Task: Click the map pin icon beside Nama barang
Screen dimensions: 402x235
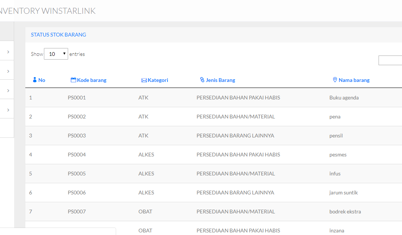Action: (x=335, y=80)
